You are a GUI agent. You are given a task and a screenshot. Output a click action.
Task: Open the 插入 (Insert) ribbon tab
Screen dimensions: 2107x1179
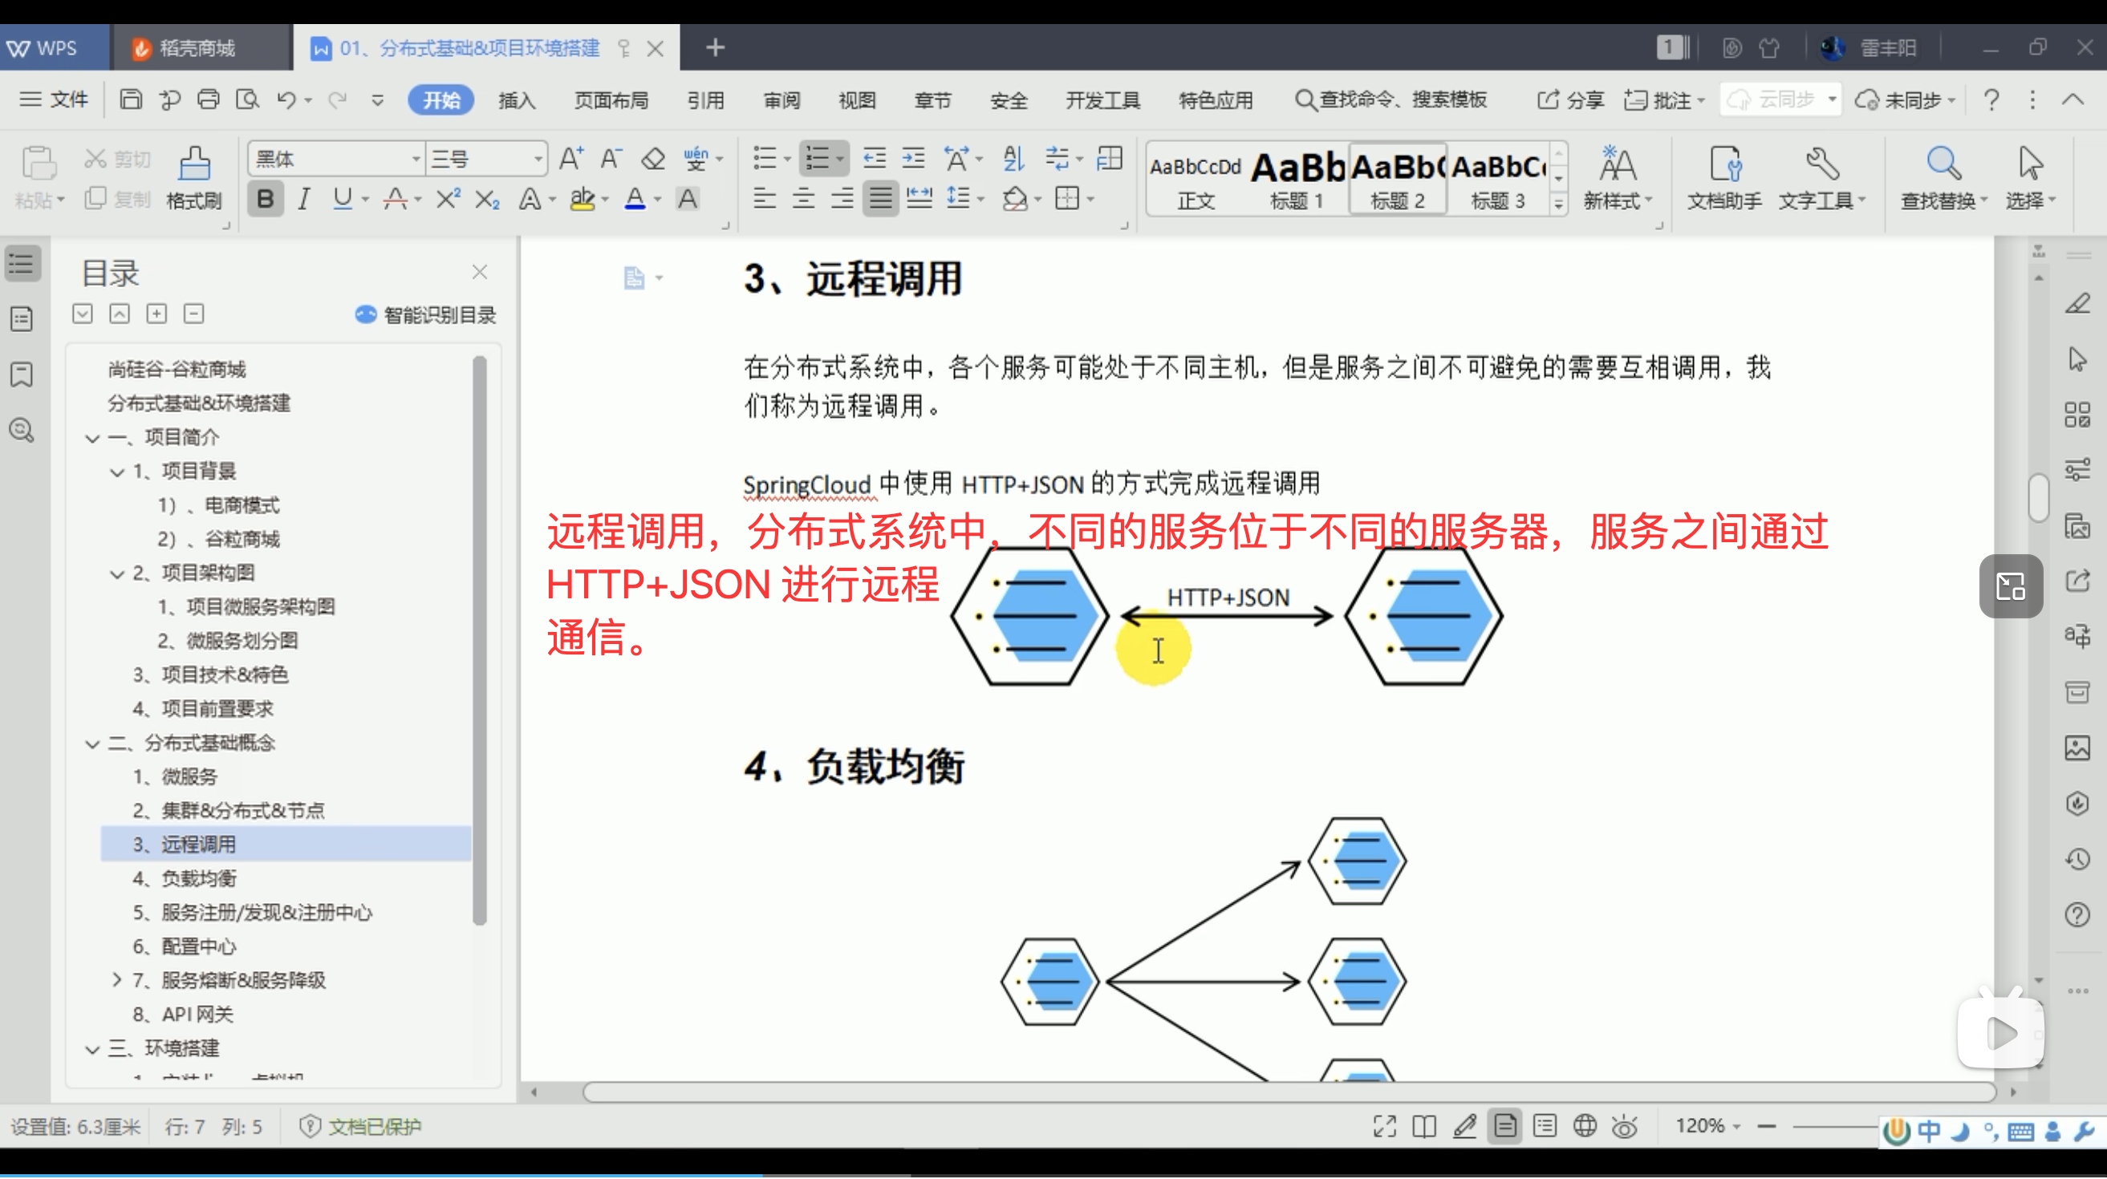click(516, 99)
